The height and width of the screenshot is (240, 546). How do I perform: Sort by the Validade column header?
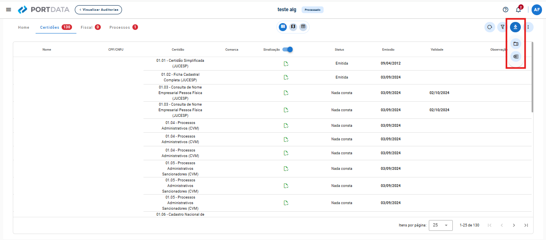pyautogui.click(x=437, y=49)
